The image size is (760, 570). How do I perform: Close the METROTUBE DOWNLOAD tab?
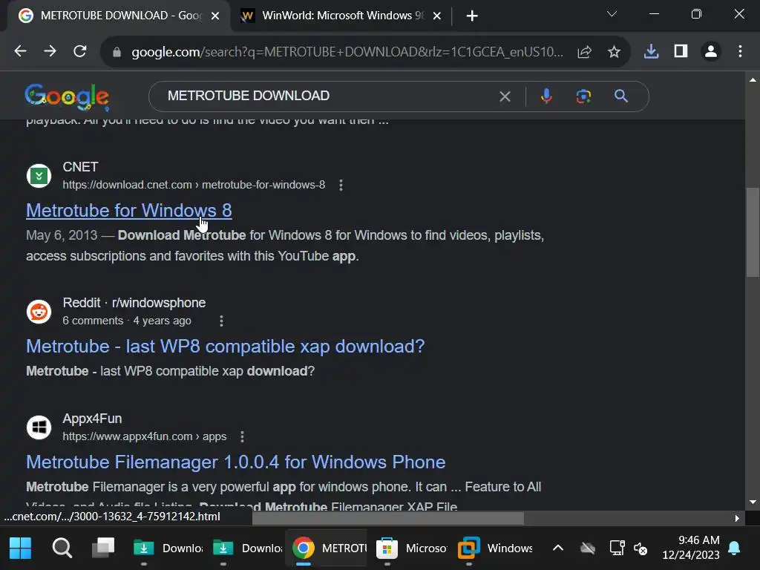pyautogui.click(x=215, y=16)
